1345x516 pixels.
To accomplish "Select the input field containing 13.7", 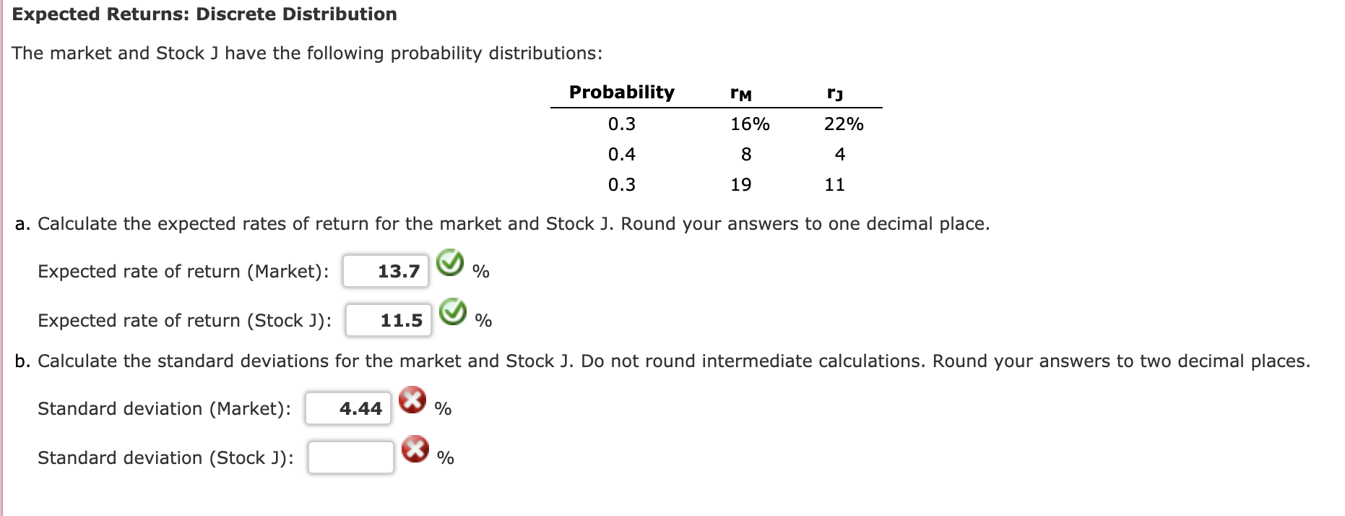I will [386, 272].
